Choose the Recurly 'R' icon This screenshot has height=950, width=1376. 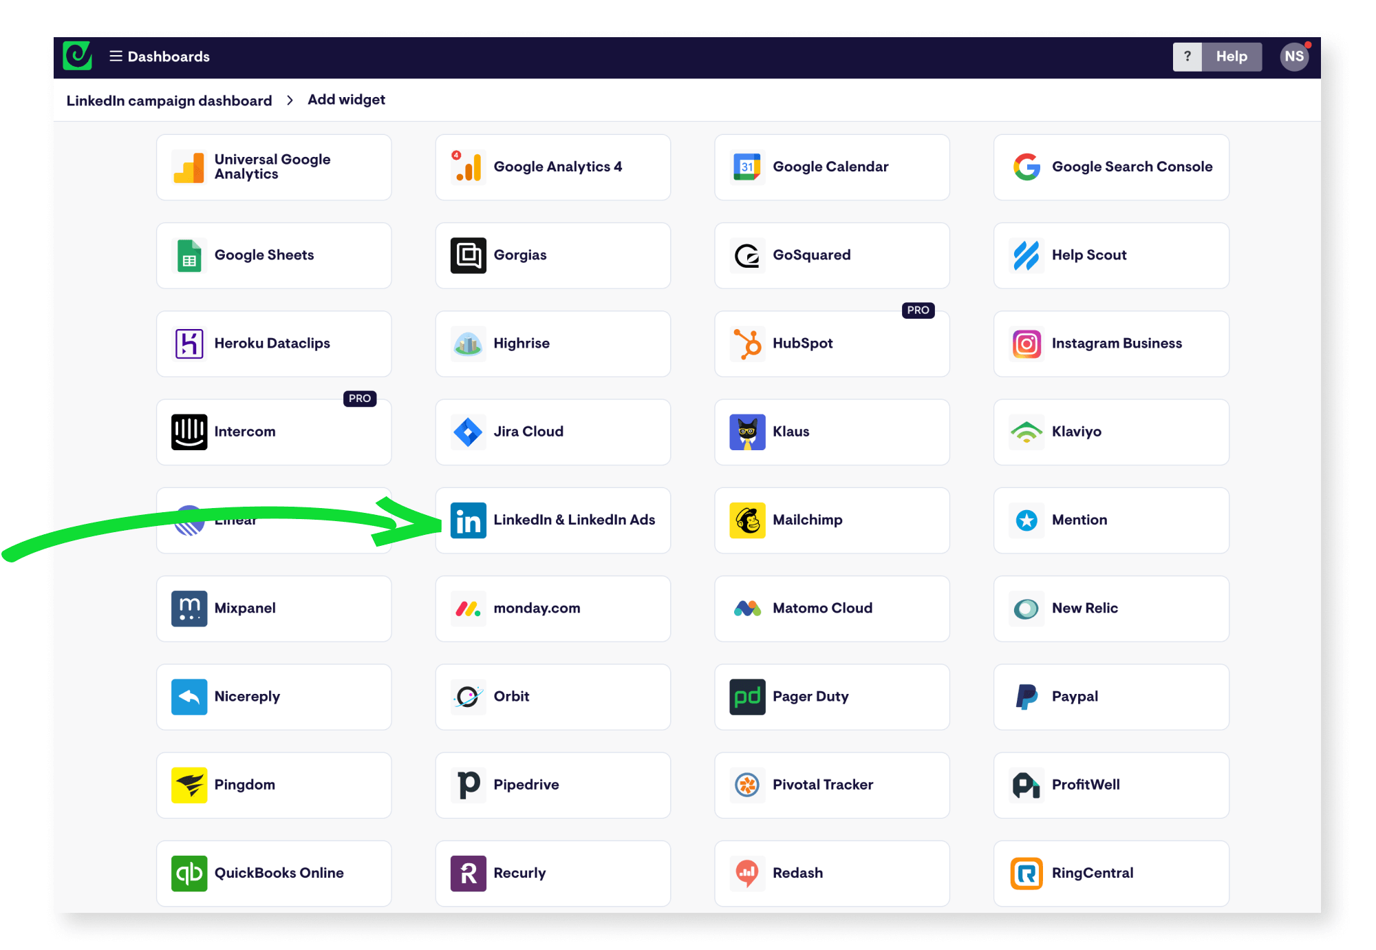(x=469, y=874)
